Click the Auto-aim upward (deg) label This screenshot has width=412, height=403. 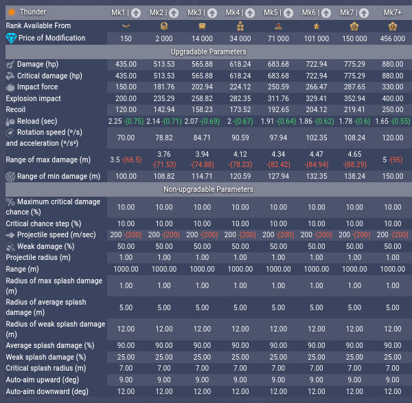tap(43, 380)
